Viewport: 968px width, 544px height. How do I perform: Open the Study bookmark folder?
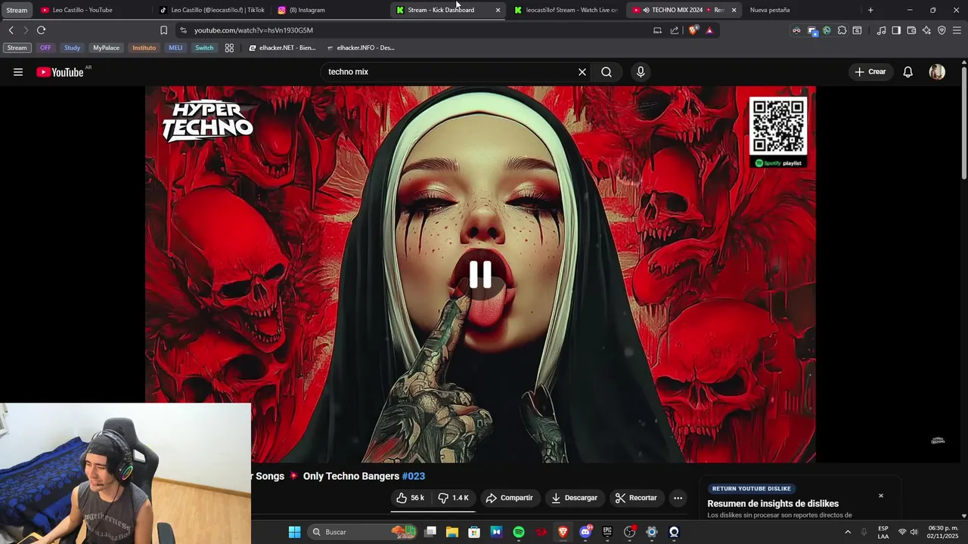72,48
